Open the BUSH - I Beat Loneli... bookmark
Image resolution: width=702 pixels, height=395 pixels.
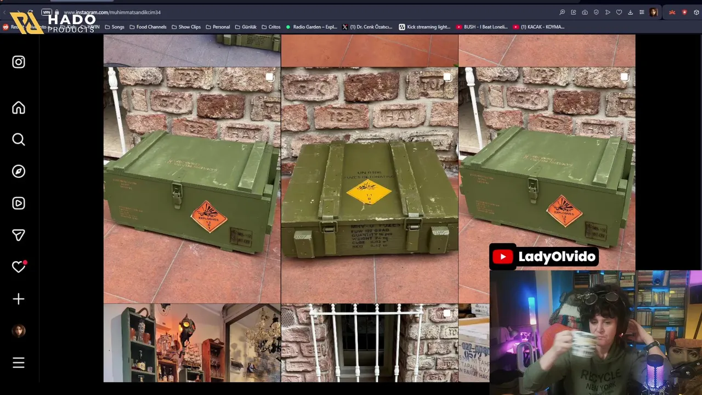pyautogui.click(x=482, y=26)
